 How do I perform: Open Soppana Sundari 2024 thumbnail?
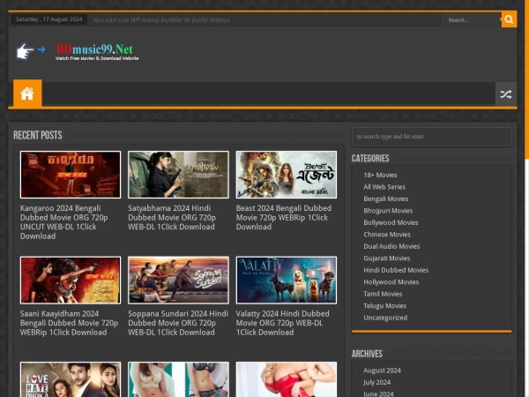178,280
